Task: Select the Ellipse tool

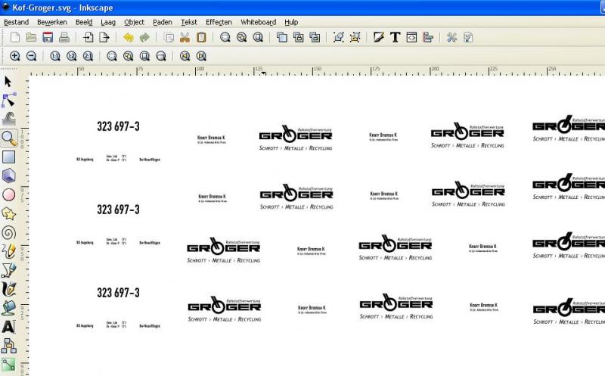Action: click(x=8, y=195)
